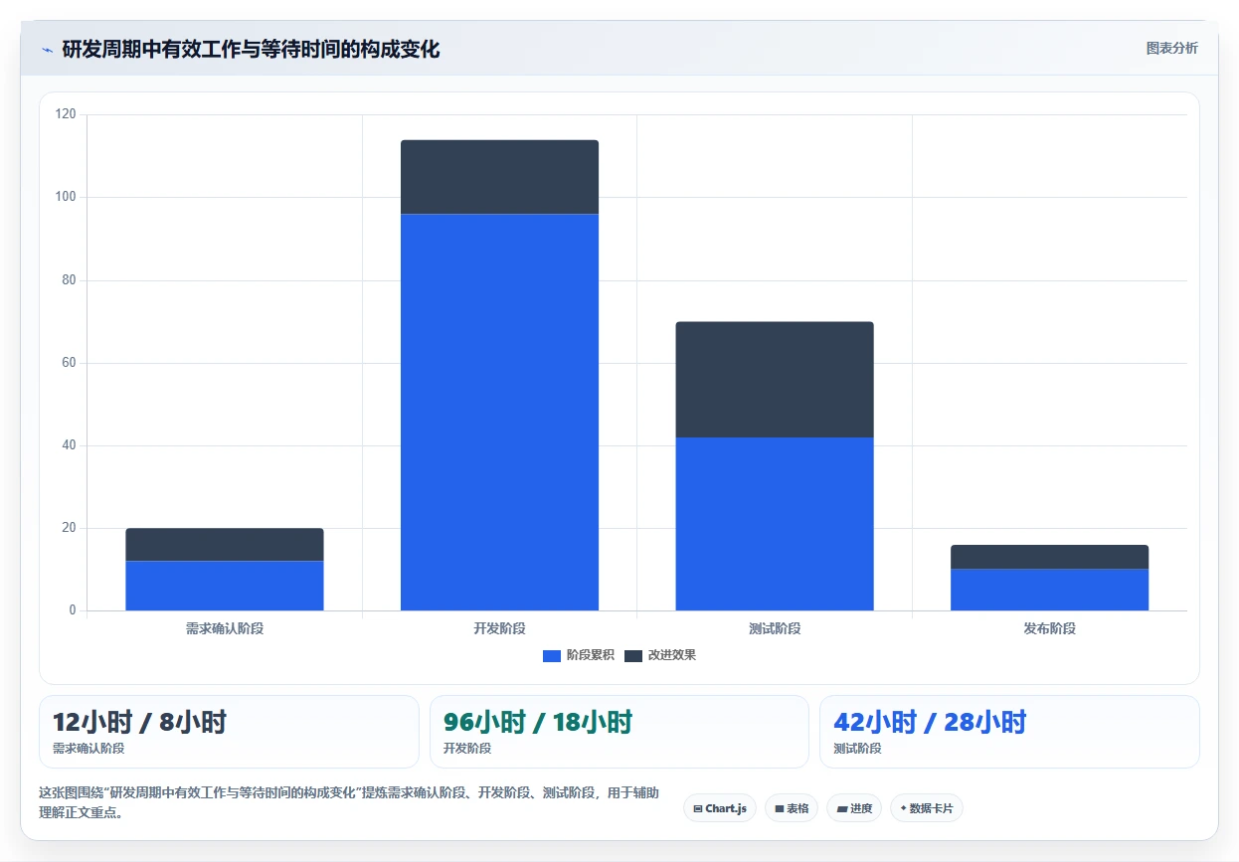This screenshot has width=1239, height=862.
Task: Click the 100 y-axis tick label
Action: coord(66,197)
